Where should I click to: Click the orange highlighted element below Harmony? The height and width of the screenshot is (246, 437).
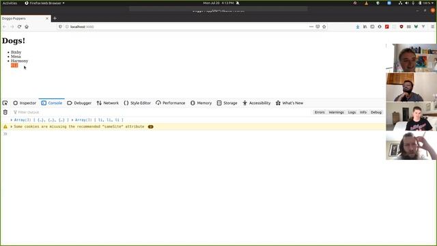click(14, 66)
